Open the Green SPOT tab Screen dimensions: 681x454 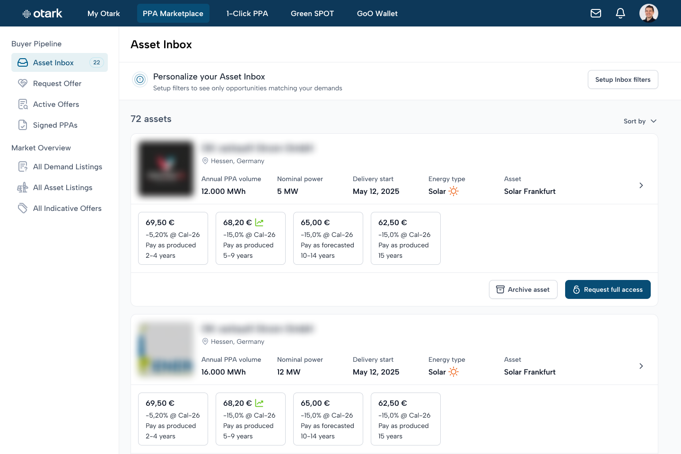pos(312,13)
